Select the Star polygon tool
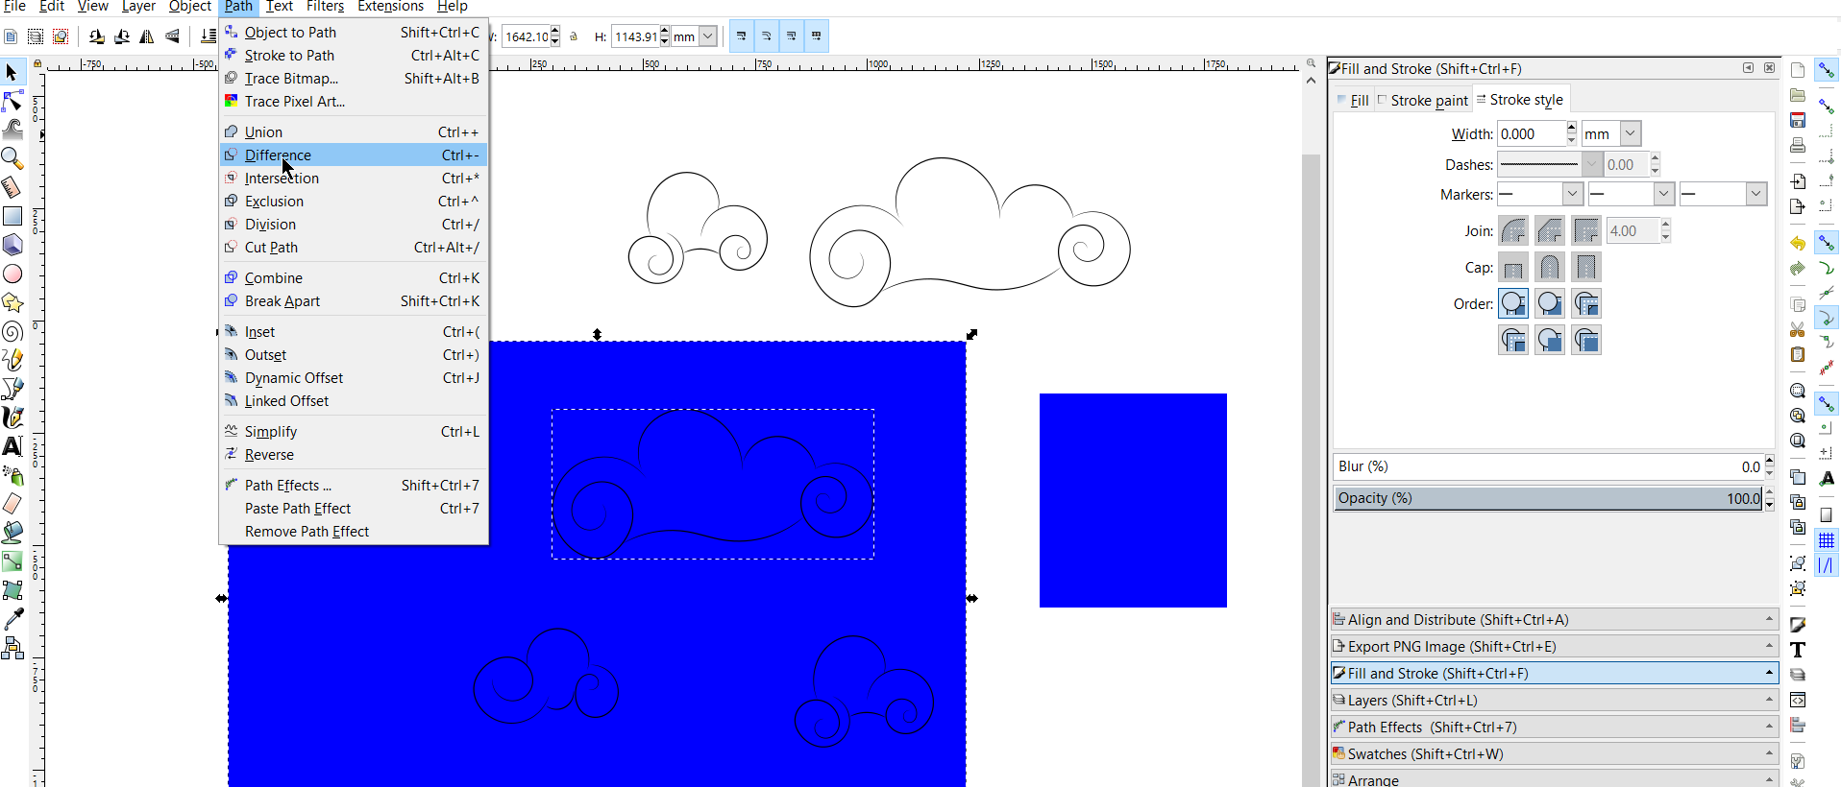1841x787 pixels. (12, 302)
